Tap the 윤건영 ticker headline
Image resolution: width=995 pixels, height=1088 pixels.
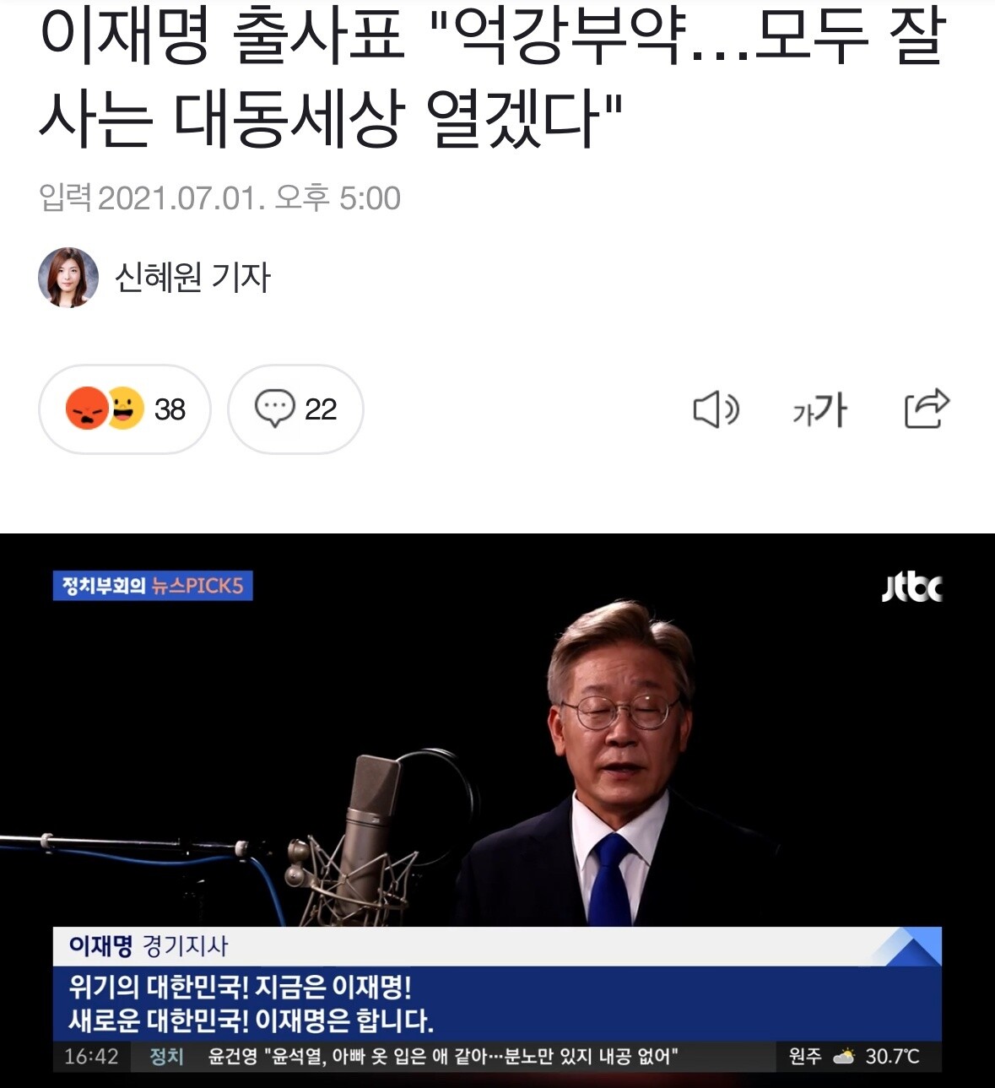443,1057
